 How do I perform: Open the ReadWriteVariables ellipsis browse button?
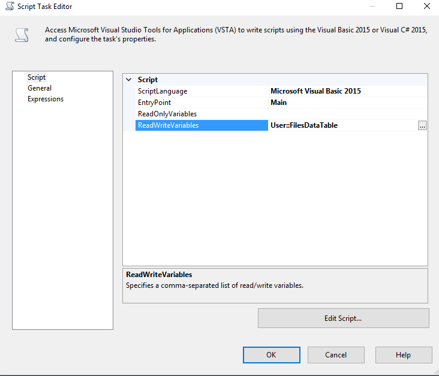click(x=422, y=125)
